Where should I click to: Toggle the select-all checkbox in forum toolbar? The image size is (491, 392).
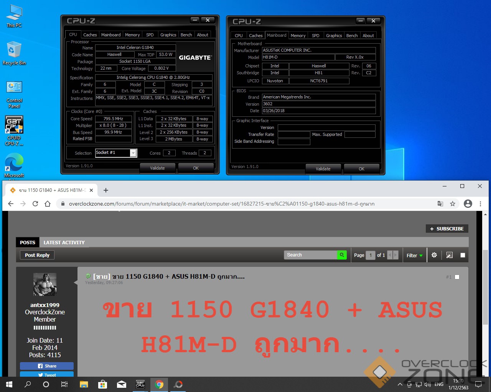point(463,255)
